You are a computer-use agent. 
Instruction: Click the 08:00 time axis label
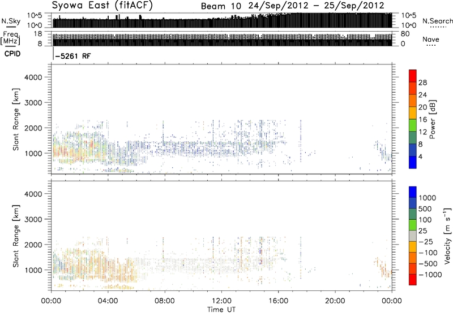pyautogui.click(x=165, y=301)
